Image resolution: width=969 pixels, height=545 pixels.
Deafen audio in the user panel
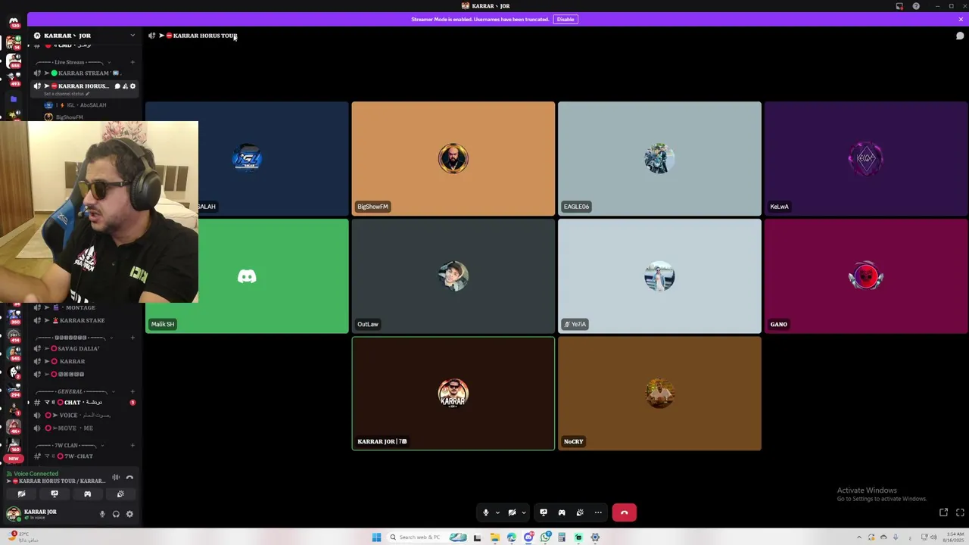pyautogui.click(x=116, y=515)
